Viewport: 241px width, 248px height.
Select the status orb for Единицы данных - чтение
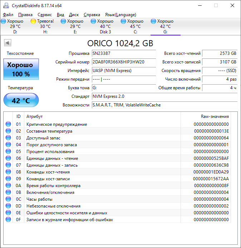pyautogui.click(x=8, y=158)
